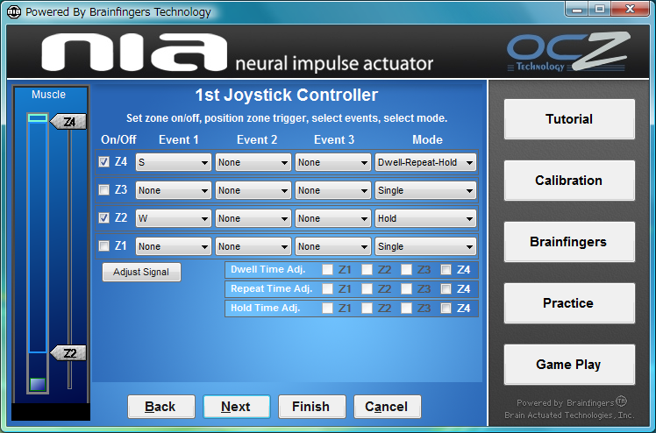Open Z1 Event 1 dropdown
The height and width of the screenshot is (433, 656).
[x=173, y=246]
